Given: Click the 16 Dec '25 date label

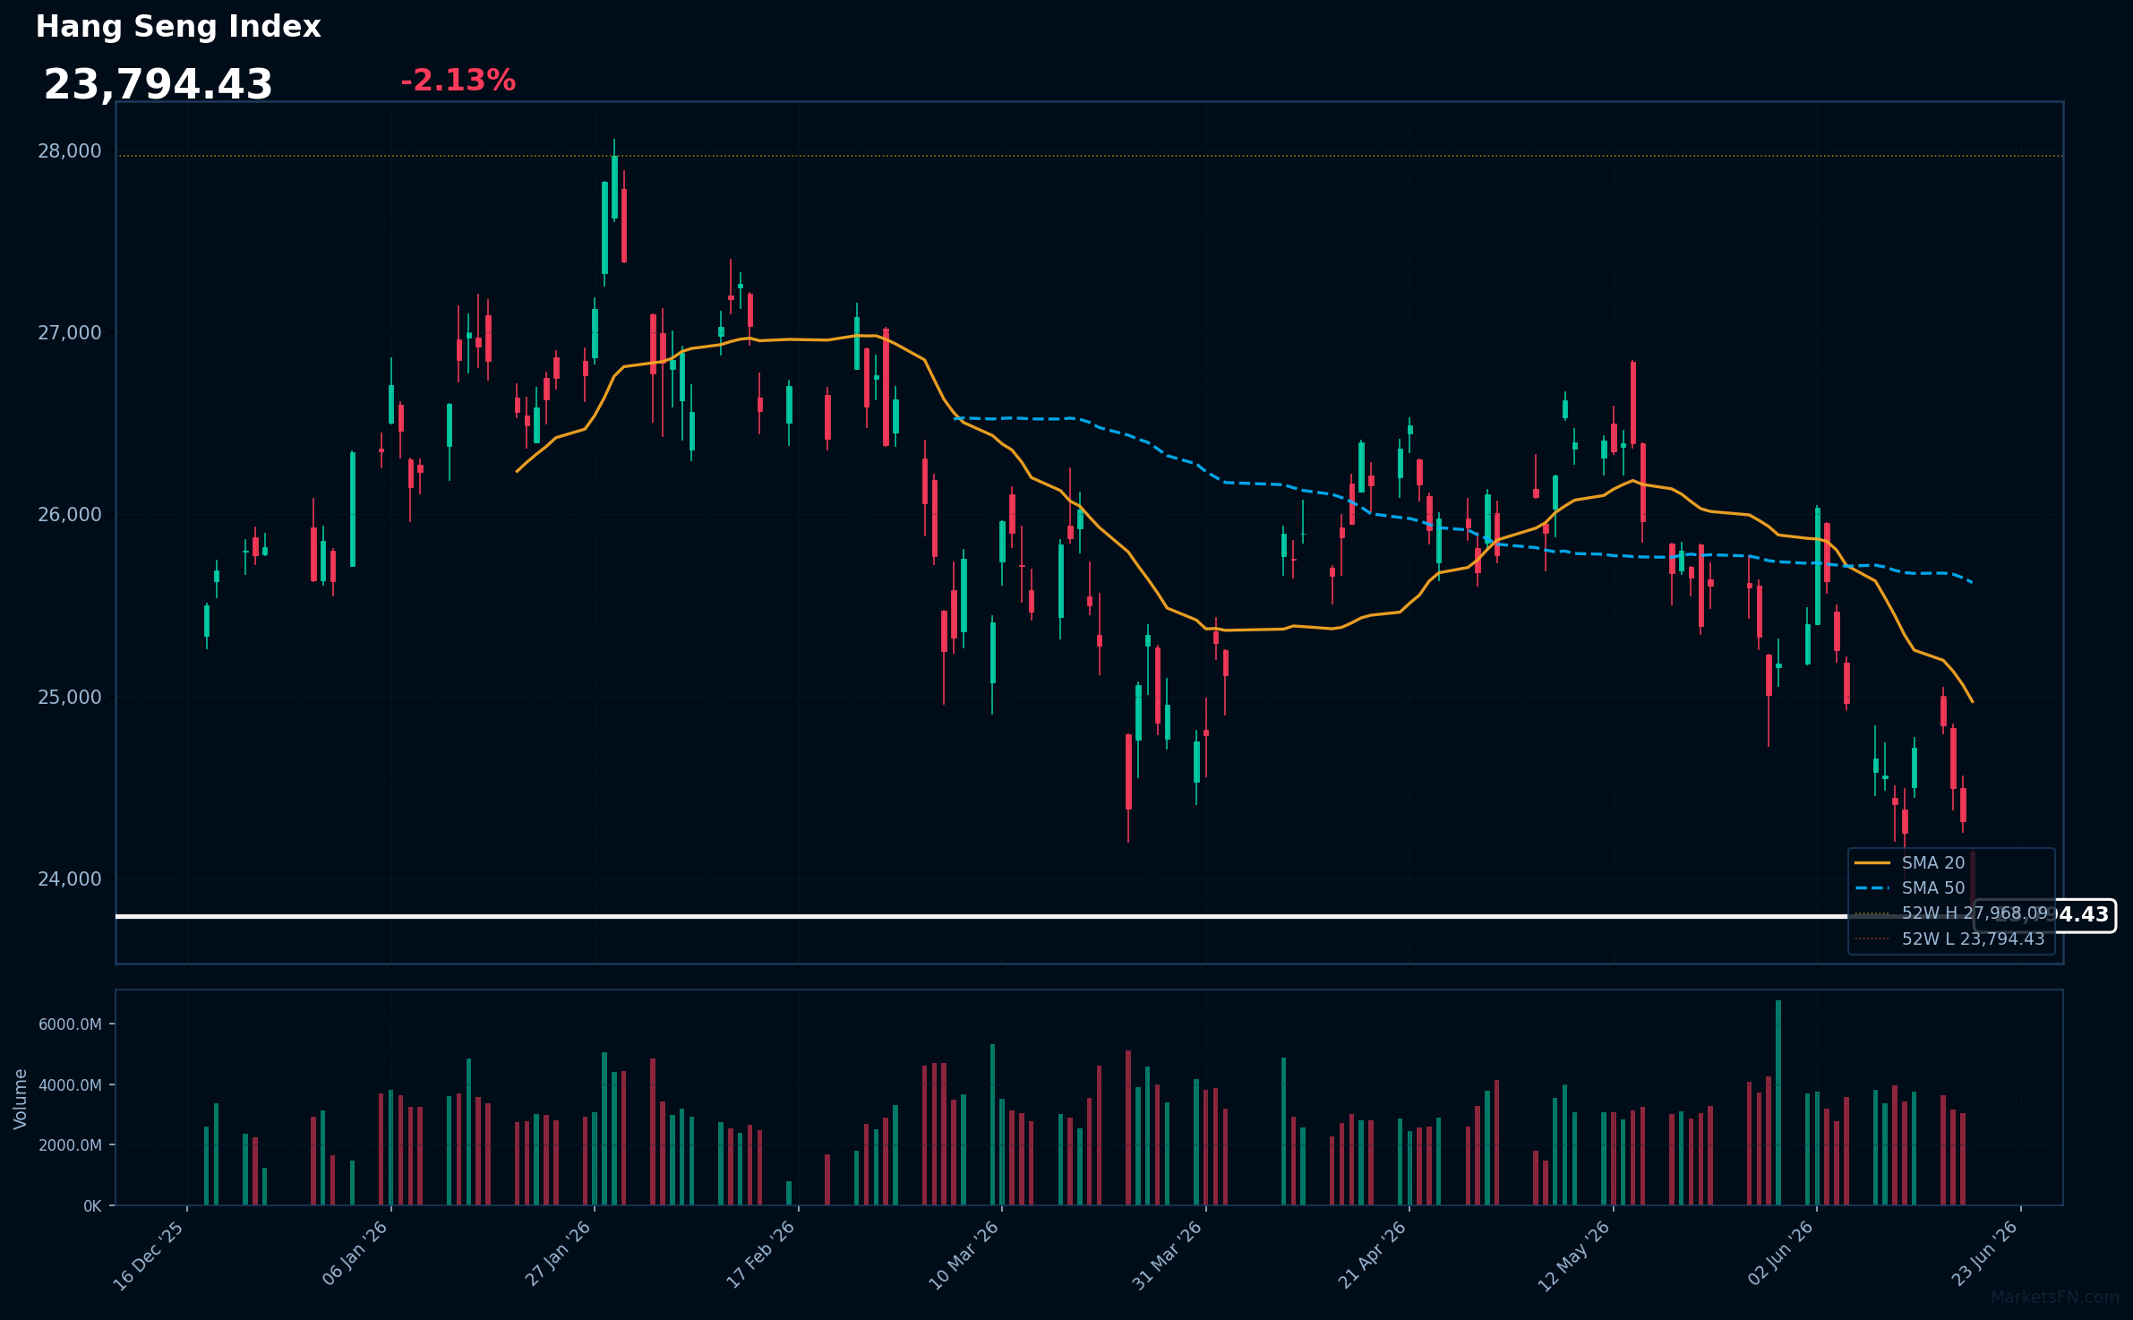Looking at the screenshot, I should click(x=149, y=1256).
